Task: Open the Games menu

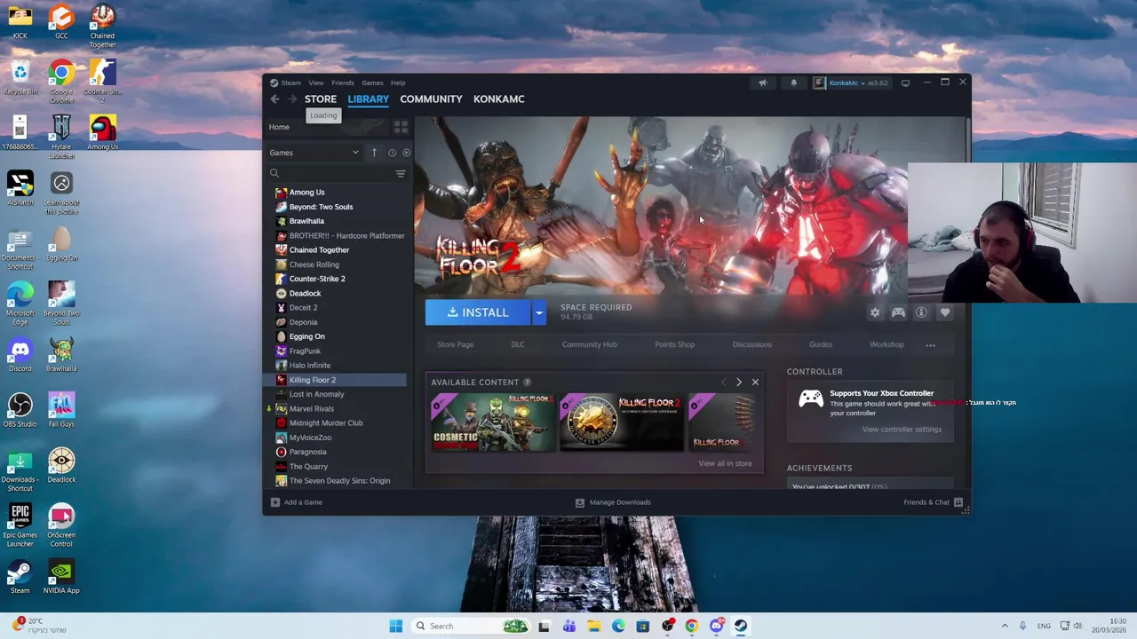Action: click(372, 83)
